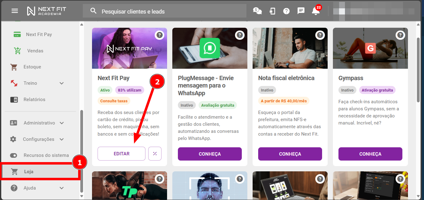Screen dimensions: 424x200
Task: Open the help question mark in header
Action: (x=287, y=11)
